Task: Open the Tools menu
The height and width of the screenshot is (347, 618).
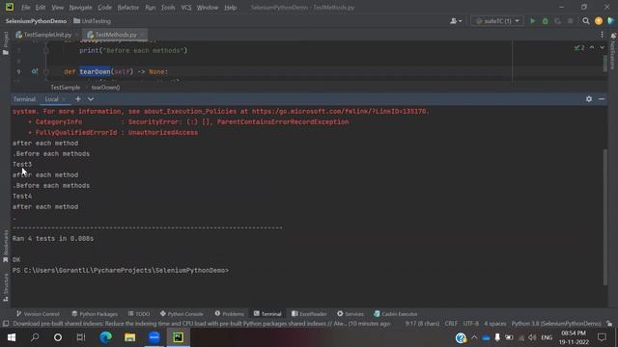Action: (x=168, y=8)
